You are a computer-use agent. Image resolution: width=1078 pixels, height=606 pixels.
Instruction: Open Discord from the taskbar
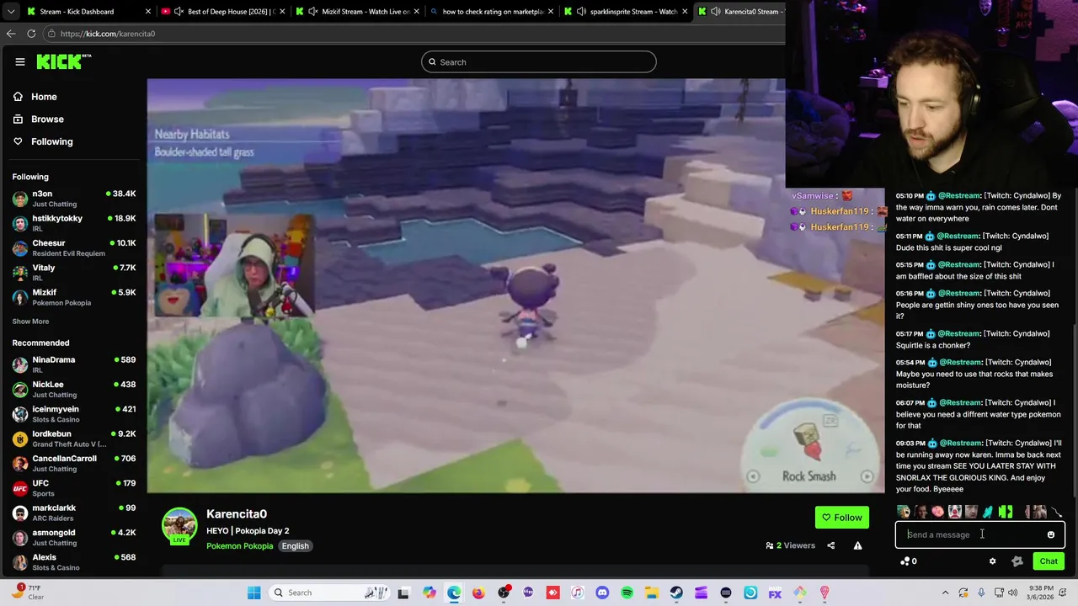602,593
